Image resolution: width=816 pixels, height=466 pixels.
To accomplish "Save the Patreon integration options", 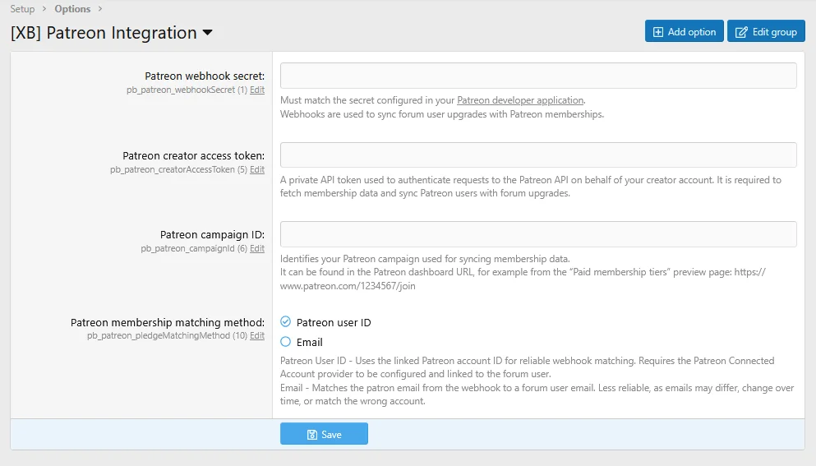I will pos(325,434).
